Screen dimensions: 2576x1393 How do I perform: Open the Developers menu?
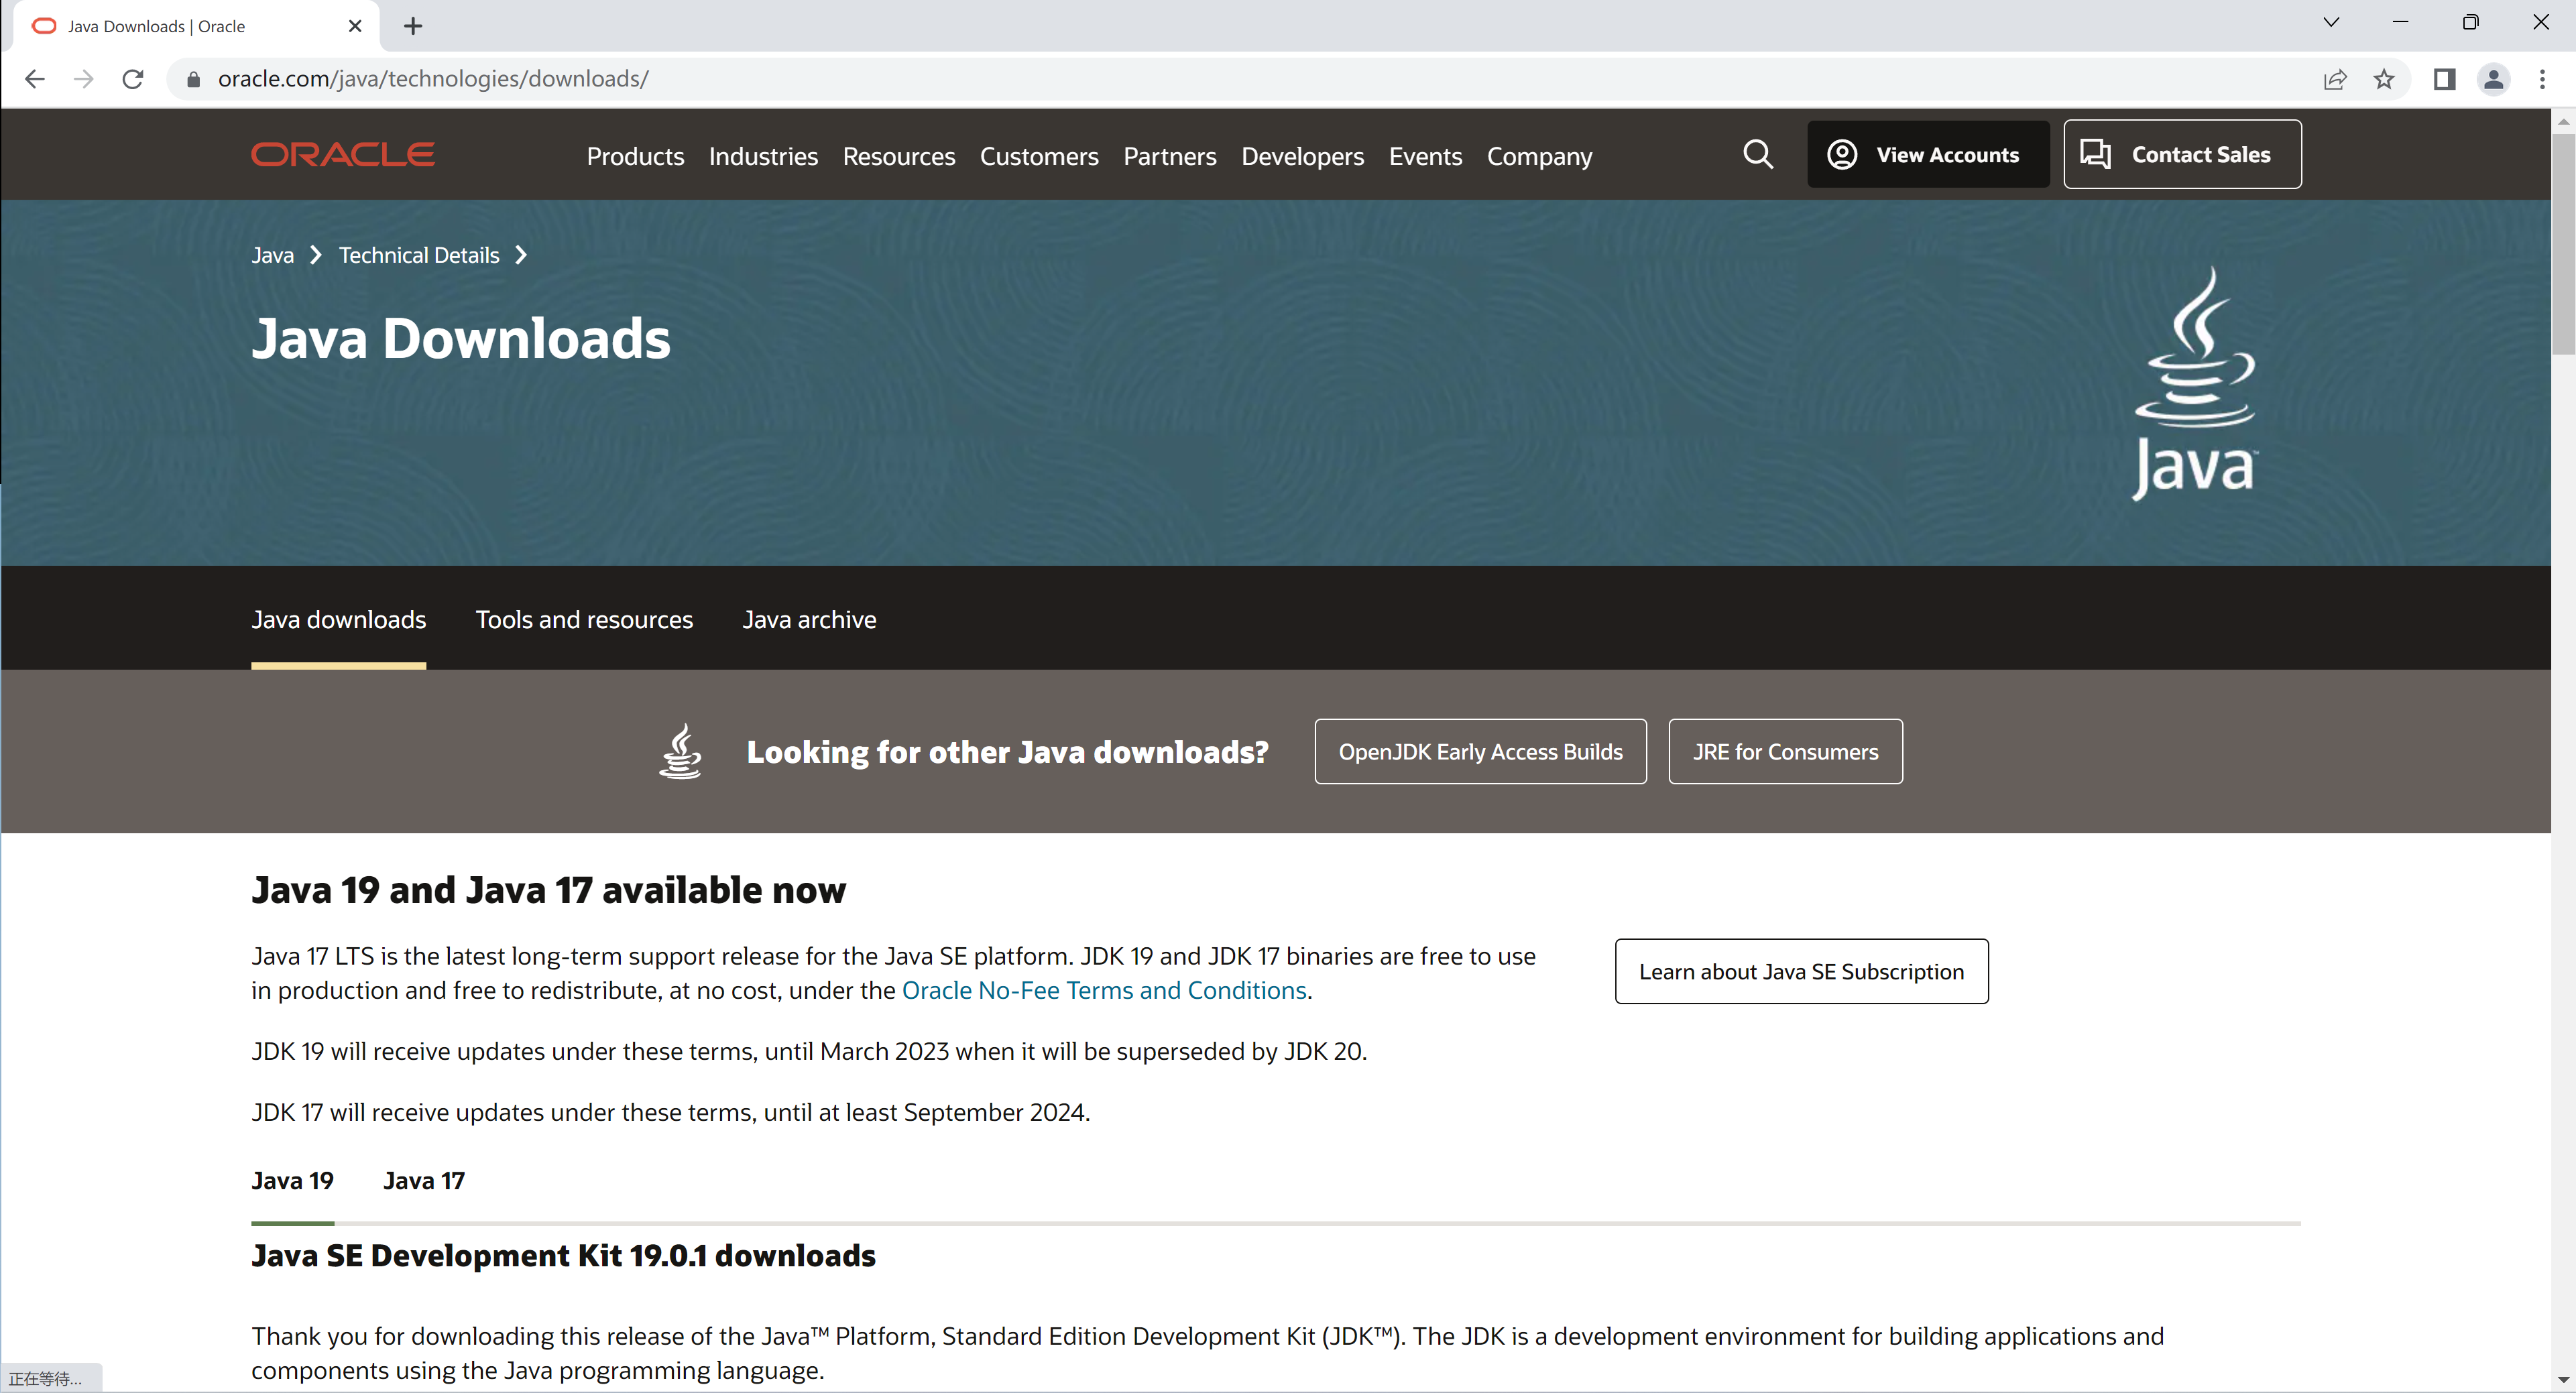1302,156
